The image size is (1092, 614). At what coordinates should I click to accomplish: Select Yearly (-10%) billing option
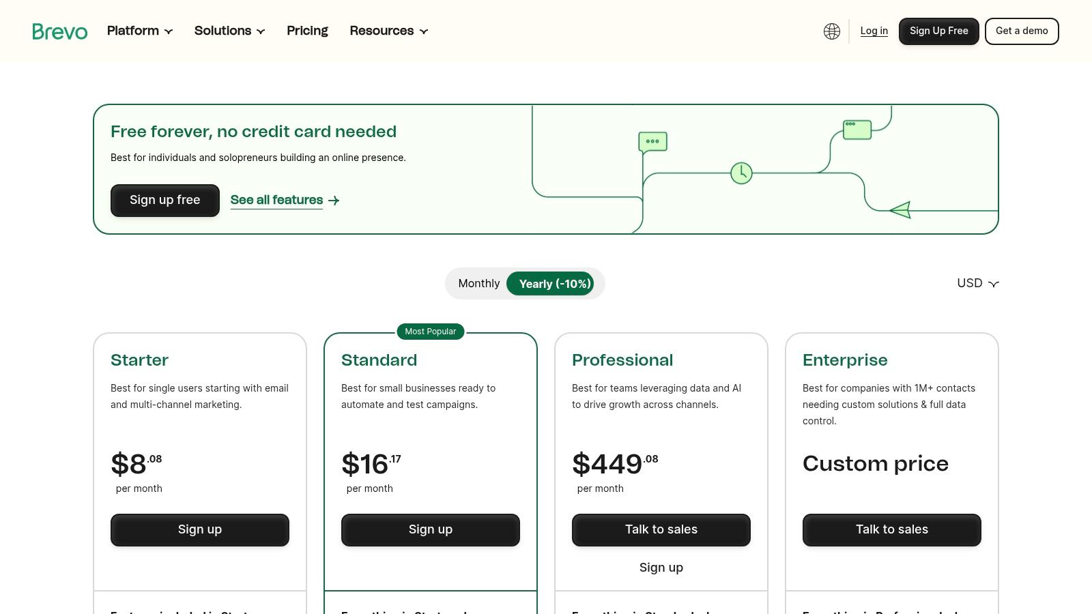(554, 284)
